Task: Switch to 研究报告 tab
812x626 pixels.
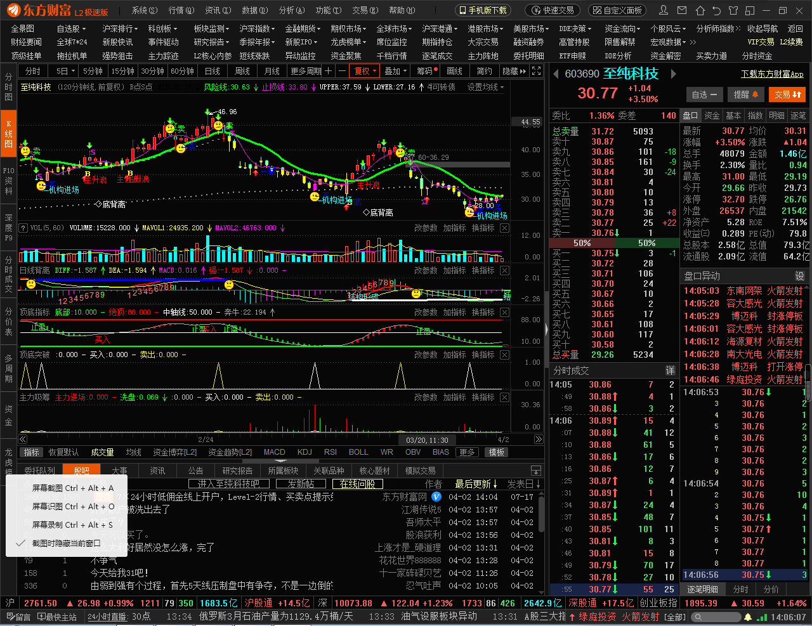Action: [x=237, y=471]
